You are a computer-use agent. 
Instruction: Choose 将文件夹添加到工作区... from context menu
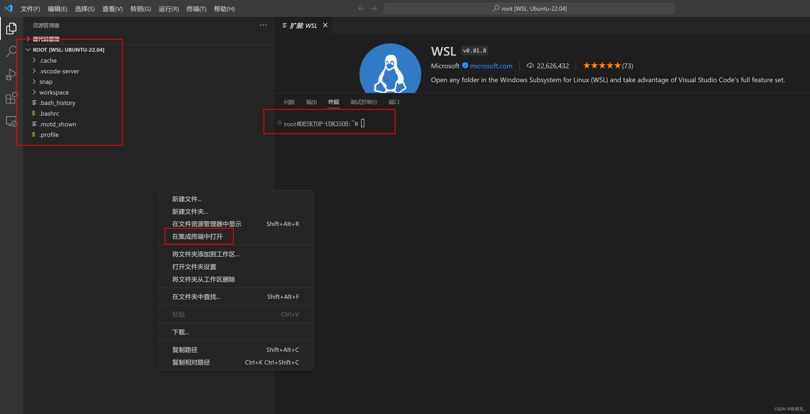pyautogui.click(x=236, y=254)
